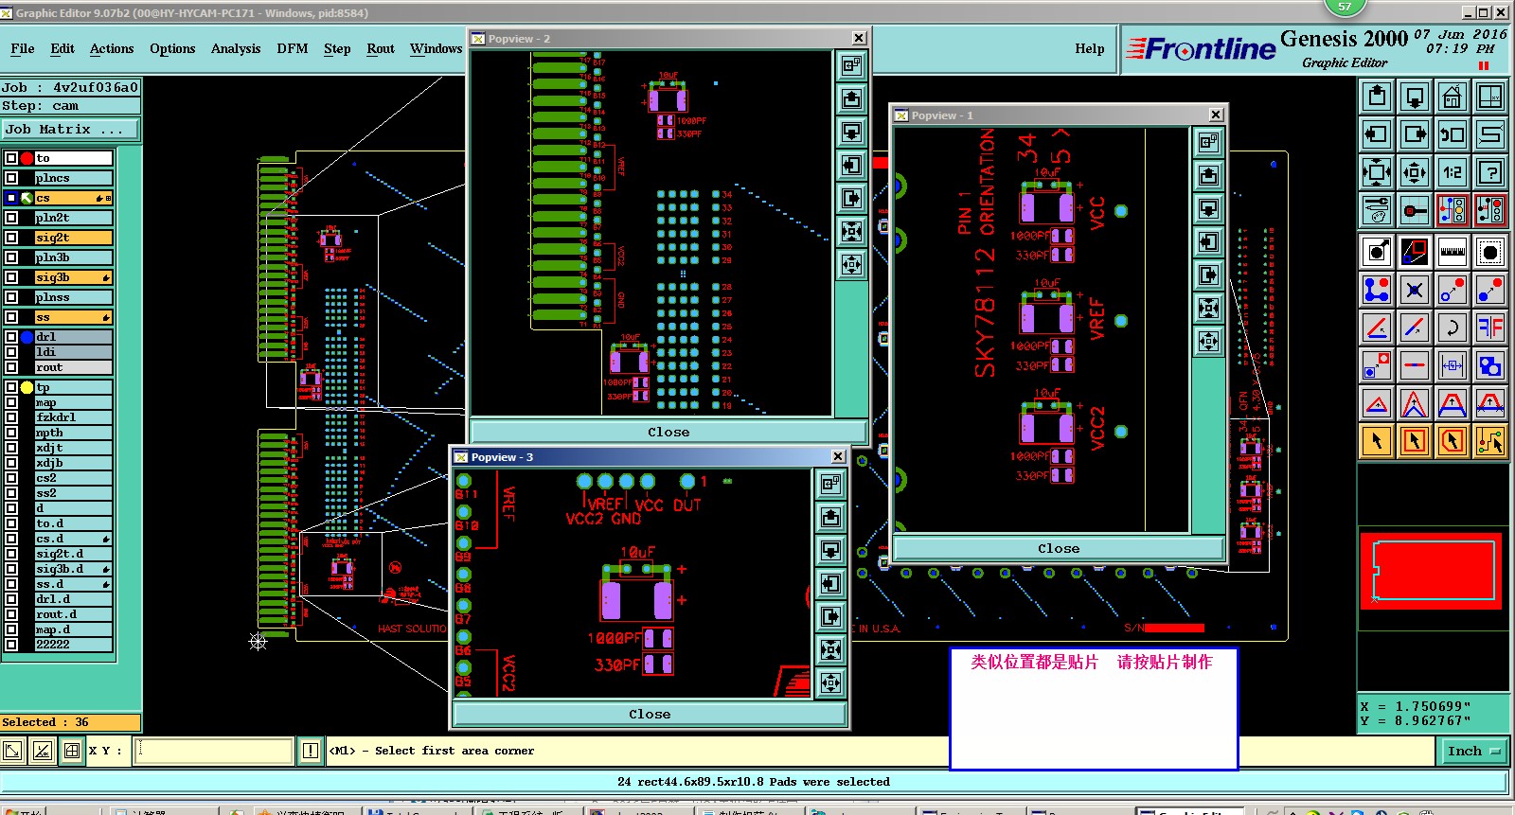The image size is (1515, 815).
Task: Click Close button in Popview - 3
Action: pos(650,714)
